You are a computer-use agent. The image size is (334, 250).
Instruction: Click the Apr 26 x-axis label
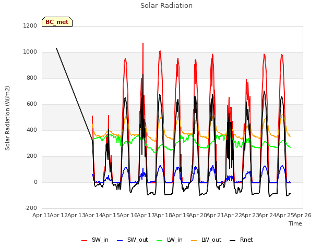pyautogui.click(x=303, y=215)
